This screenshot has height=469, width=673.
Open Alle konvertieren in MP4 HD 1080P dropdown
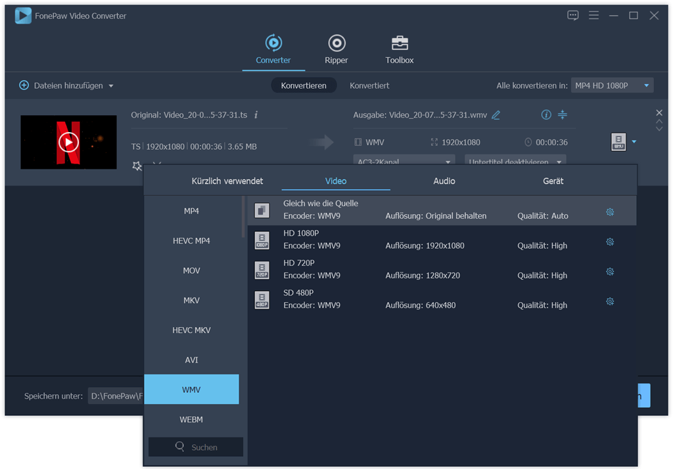pyautogui.click(x=612, y=85)
